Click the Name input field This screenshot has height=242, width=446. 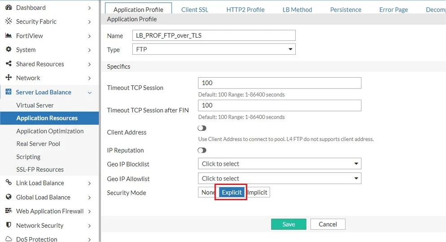pyautogui.click(x=214, y=35)
